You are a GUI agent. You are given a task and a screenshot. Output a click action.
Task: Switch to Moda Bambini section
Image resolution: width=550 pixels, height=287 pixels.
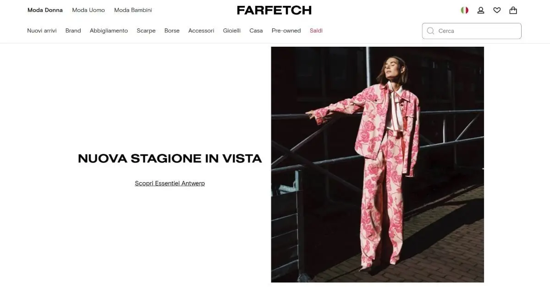133,10
